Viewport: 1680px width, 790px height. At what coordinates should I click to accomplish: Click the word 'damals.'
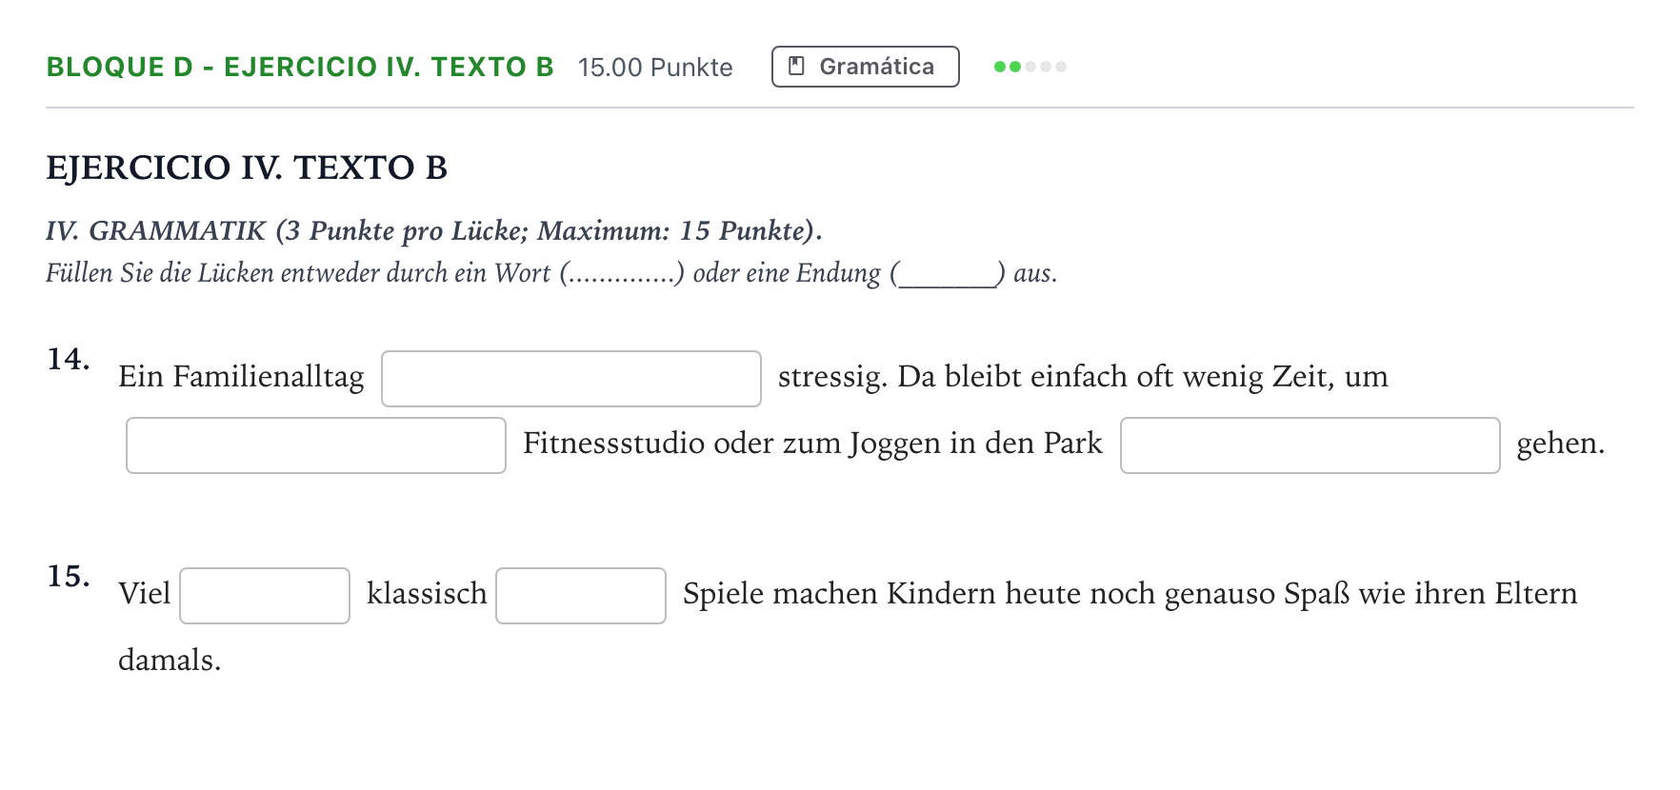tap(170, 661)
